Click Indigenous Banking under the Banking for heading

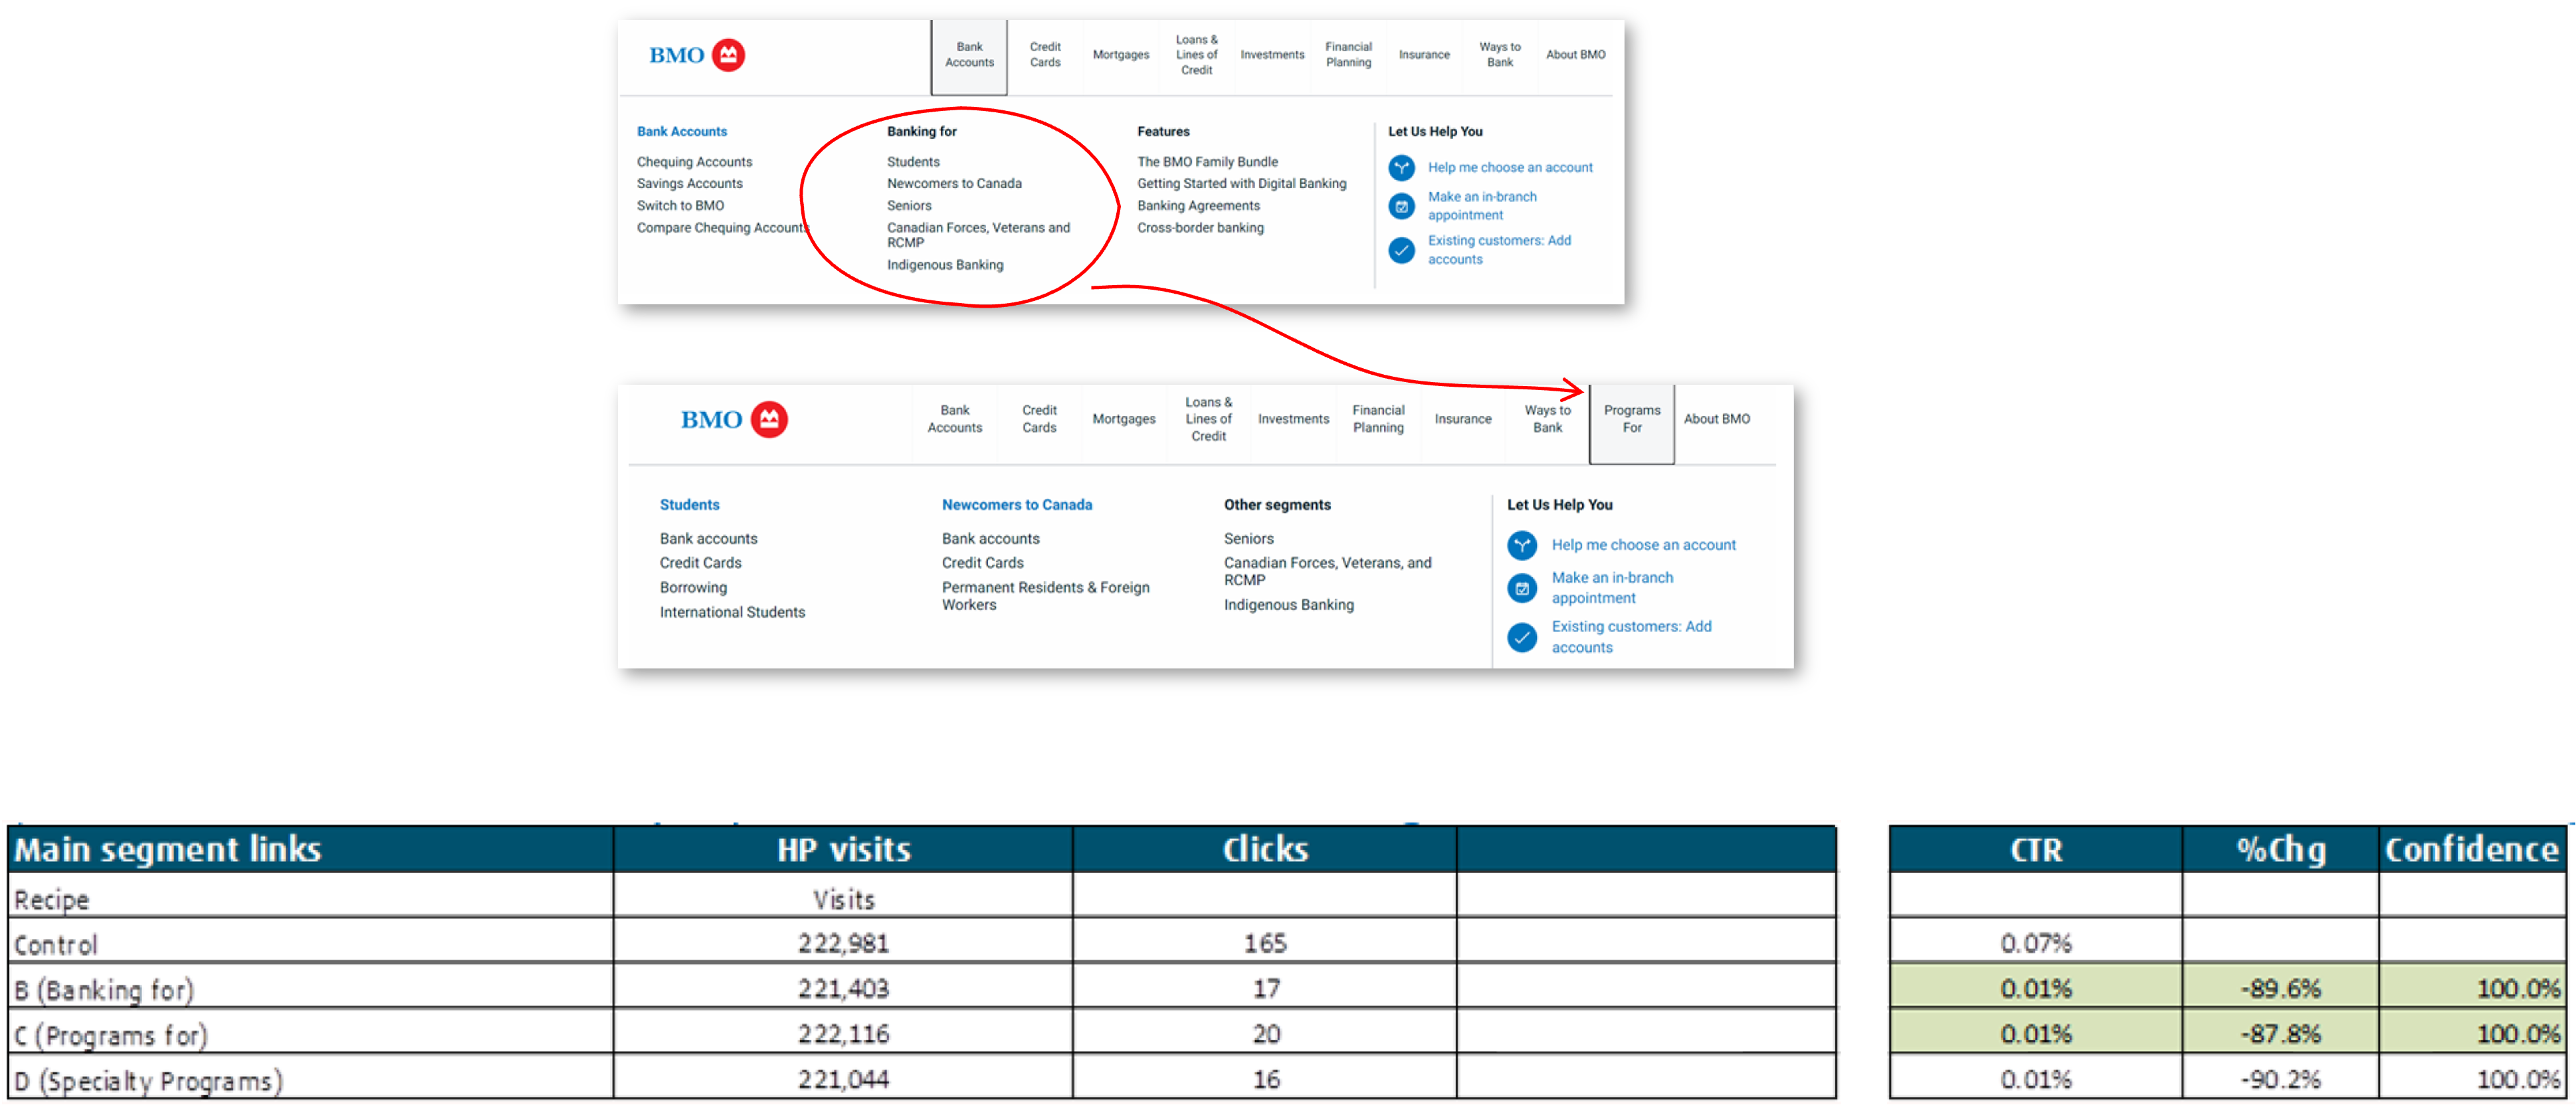pos(945,265)
